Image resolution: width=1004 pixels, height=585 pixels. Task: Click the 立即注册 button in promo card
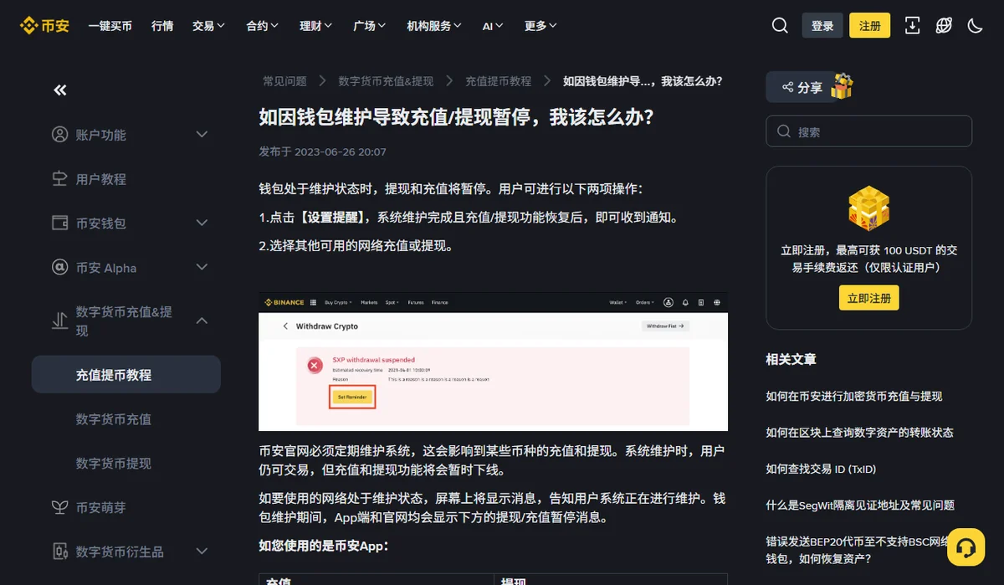point(869,298)
